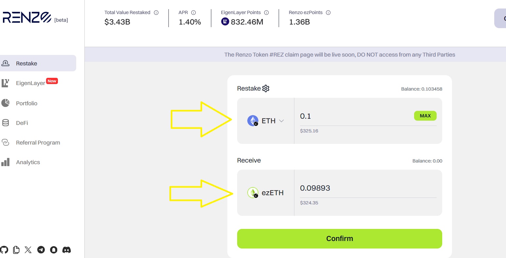This screenshot has height=258, width=506.
Task: Navigate to the Referral Program page
Action: point(38,142)
